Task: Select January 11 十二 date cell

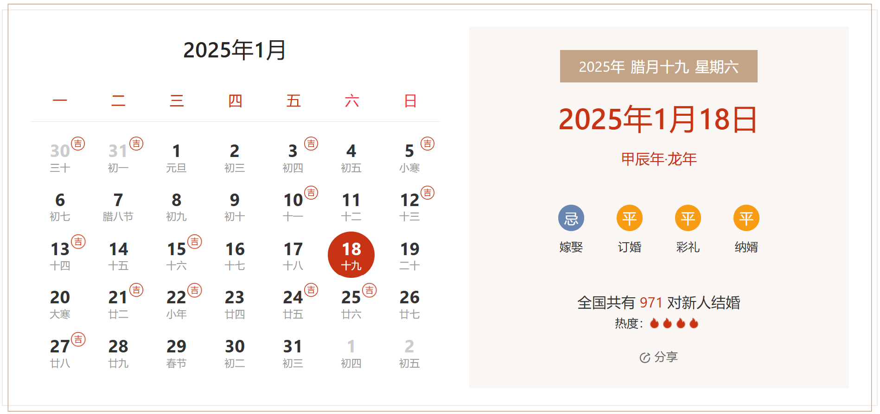Action: tap(351, 207)
